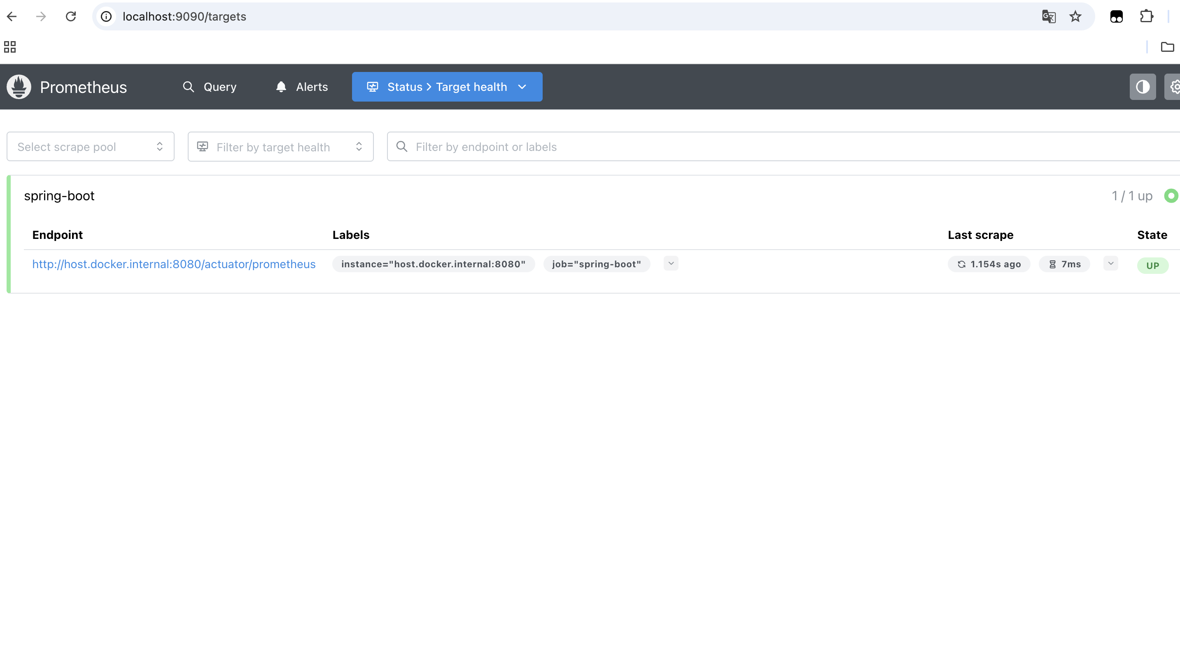Click the Filter by endpoint or labels field

780,146
